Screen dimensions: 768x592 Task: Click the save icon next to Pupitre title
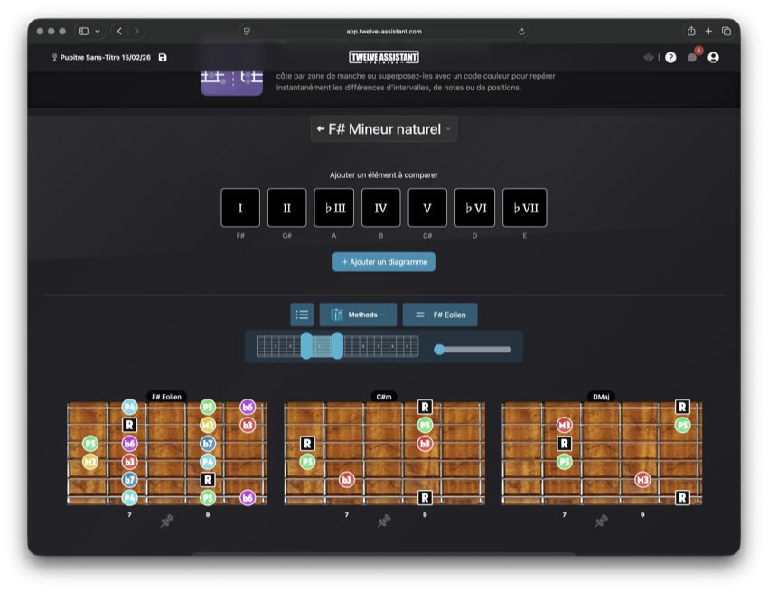[x=163, y=58]
